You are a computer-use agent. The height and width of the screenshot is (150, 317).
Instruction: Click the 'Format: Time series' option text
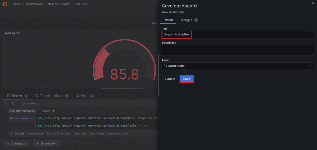pyautogui.click(x=59, y=133)
